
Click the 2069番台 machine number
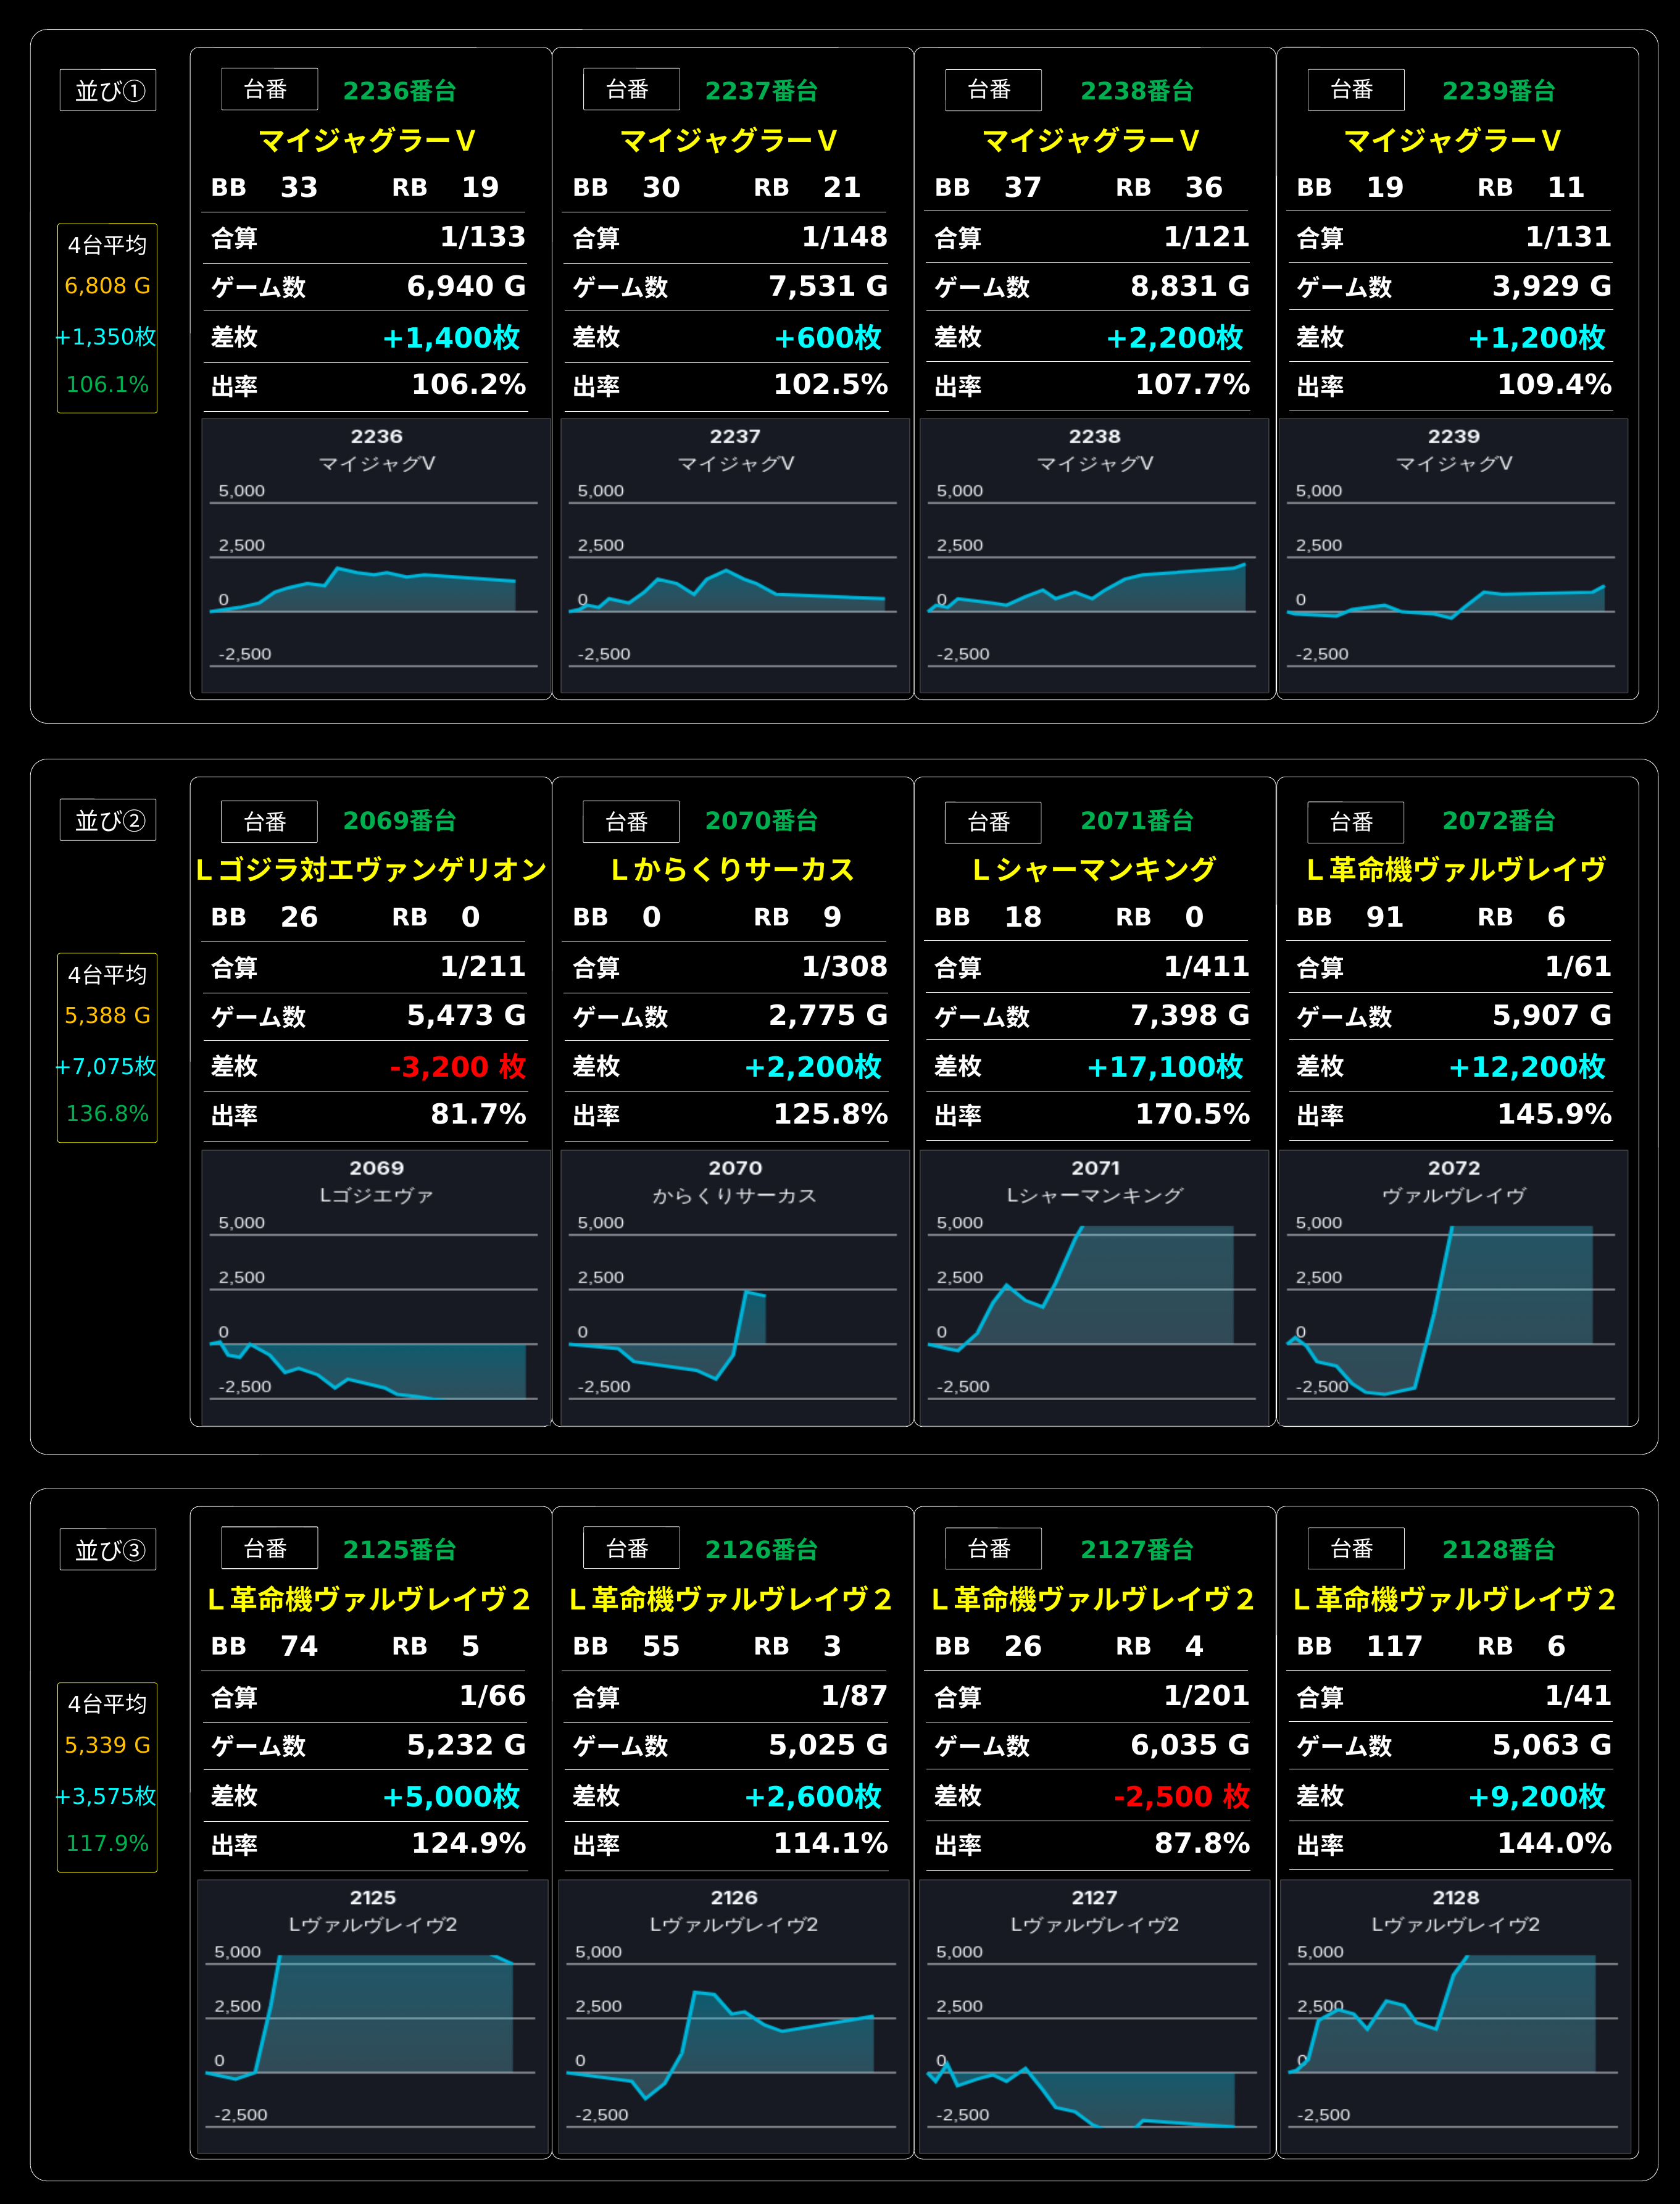pyautogui.click(x=399, y=821)
